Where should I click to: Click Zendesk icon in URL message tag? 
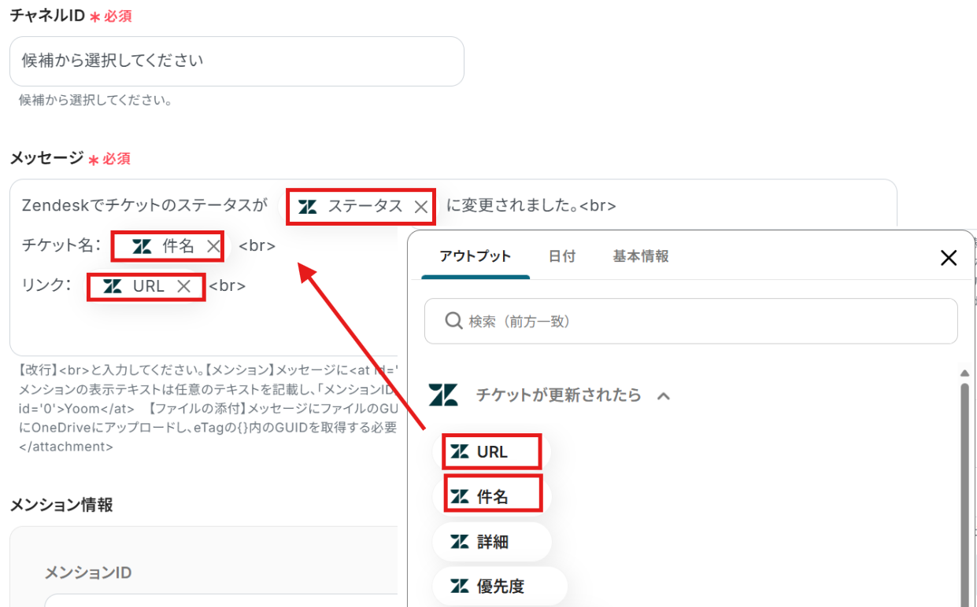click(x=113, y=286)
